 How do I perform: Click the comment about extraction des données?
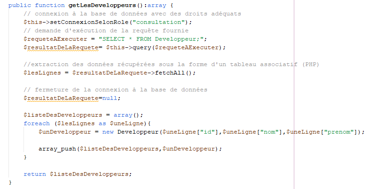tap(171, 64)
